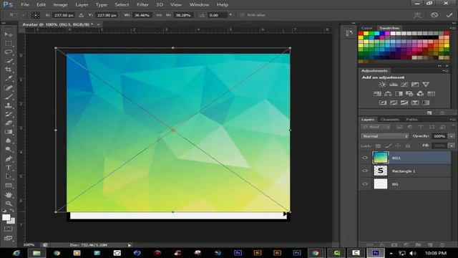This screenshot has width=458, height=258.
Task: Select the Path Selection tool
Action: pos(9,176)
